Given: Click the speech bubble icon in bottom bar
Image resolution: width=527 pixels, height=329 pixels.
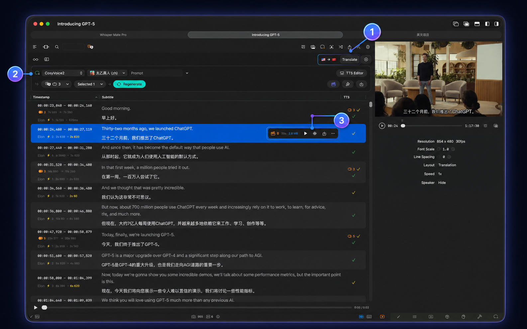Looking at the screenshot, I should (x=496, y=317).
